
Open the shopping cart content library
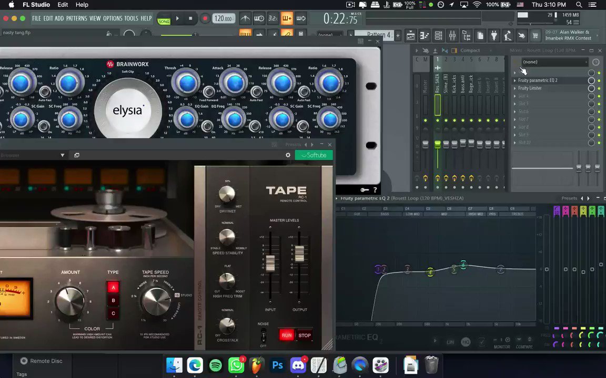[536, 36]
